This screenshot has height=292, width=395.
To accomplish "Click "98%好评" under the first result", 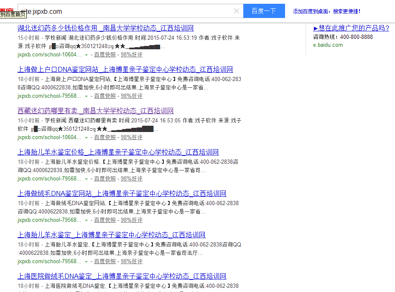I will click(x=131, y=54).
